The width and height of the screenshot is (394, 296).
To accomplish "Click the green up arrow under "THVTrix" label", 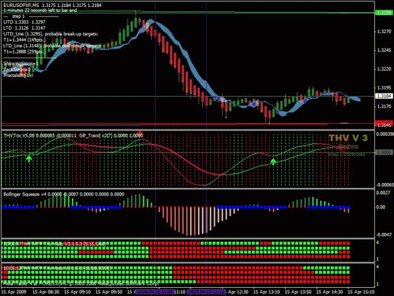I will [x=29, y=158].
